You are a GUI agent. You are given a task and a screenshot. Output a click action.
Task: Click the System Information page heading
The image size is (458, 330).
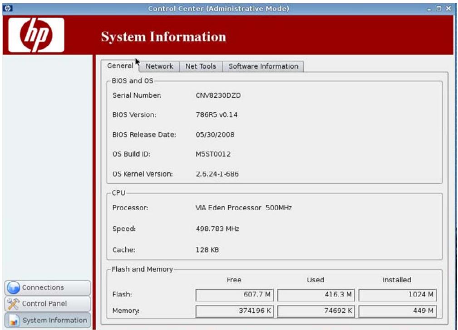pos(163,37)
